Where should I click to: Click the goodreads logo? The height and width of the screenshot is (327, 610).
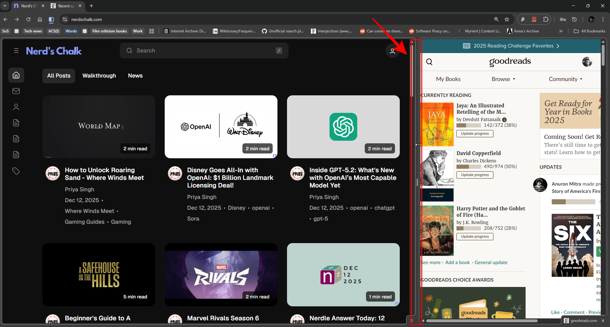pyautogui.click(x=510, y=61)
